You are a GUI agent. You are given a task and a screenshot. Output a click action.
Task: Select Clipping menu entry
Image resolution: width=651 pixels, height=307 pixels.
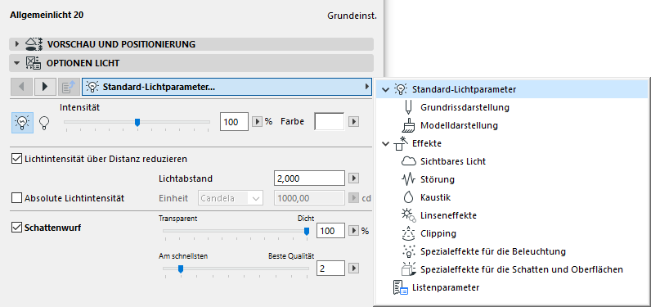click(438, 233)
